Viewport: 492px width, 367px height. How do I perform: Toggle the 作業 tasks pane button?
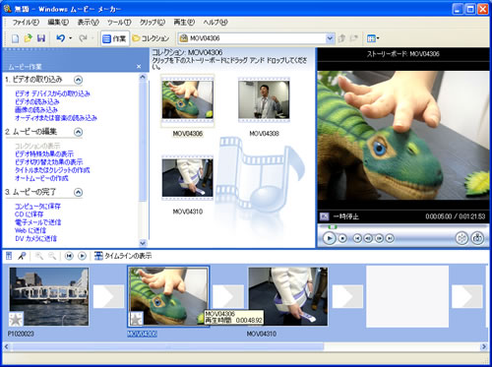point(114,38)
